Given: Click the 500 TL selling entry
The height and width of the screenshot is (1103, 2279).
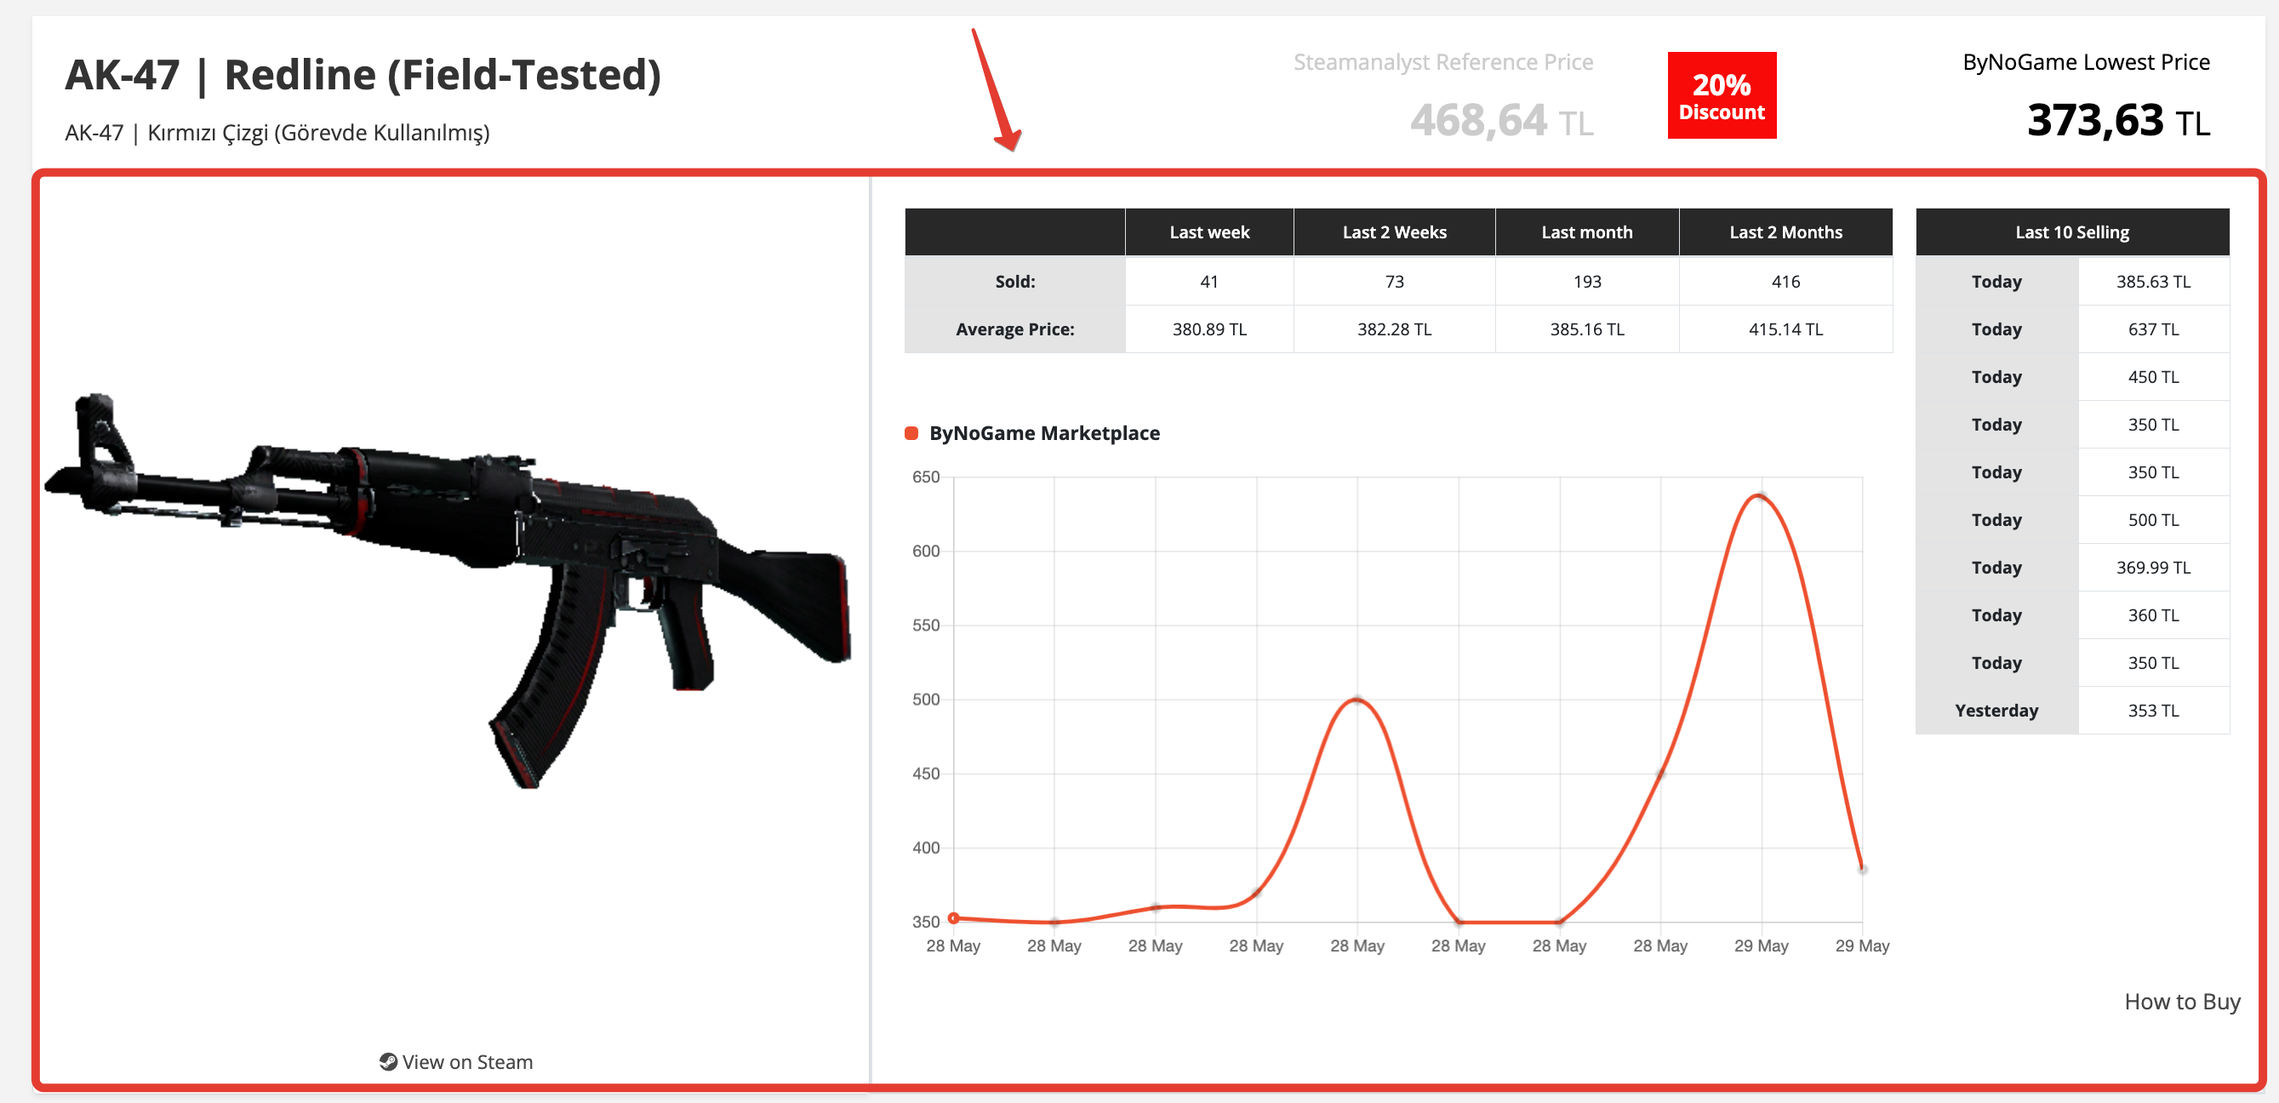Looking at the screenshot, I should pos(2153,520).
